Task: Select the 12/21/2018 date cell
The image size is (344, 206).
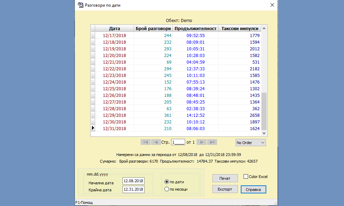Action: click(114, 62)
